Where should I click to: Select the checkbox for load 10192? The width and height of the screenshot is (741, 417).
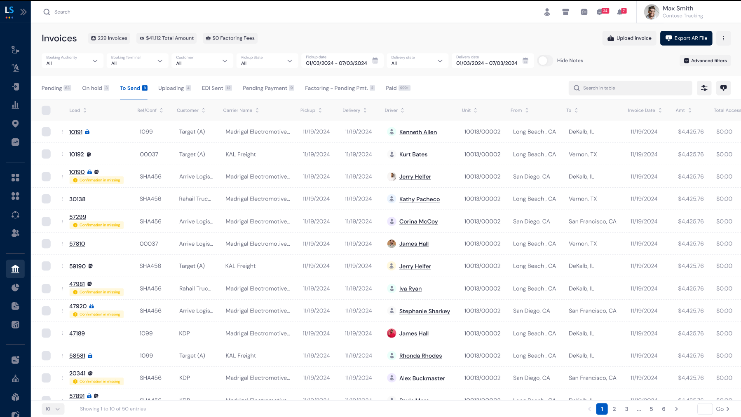click(46, 154)
